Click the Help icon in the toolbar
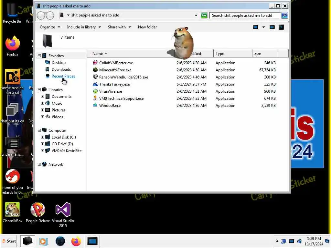This screenshot has width=331, height=248. pos(281,27)
